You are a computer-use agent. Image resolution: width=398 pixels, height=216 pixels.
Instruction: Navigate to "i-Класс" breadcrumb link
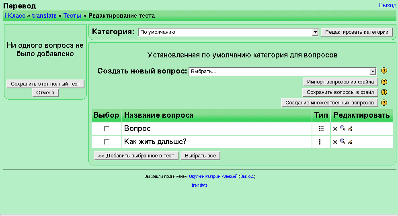click(x=14, y=16)
